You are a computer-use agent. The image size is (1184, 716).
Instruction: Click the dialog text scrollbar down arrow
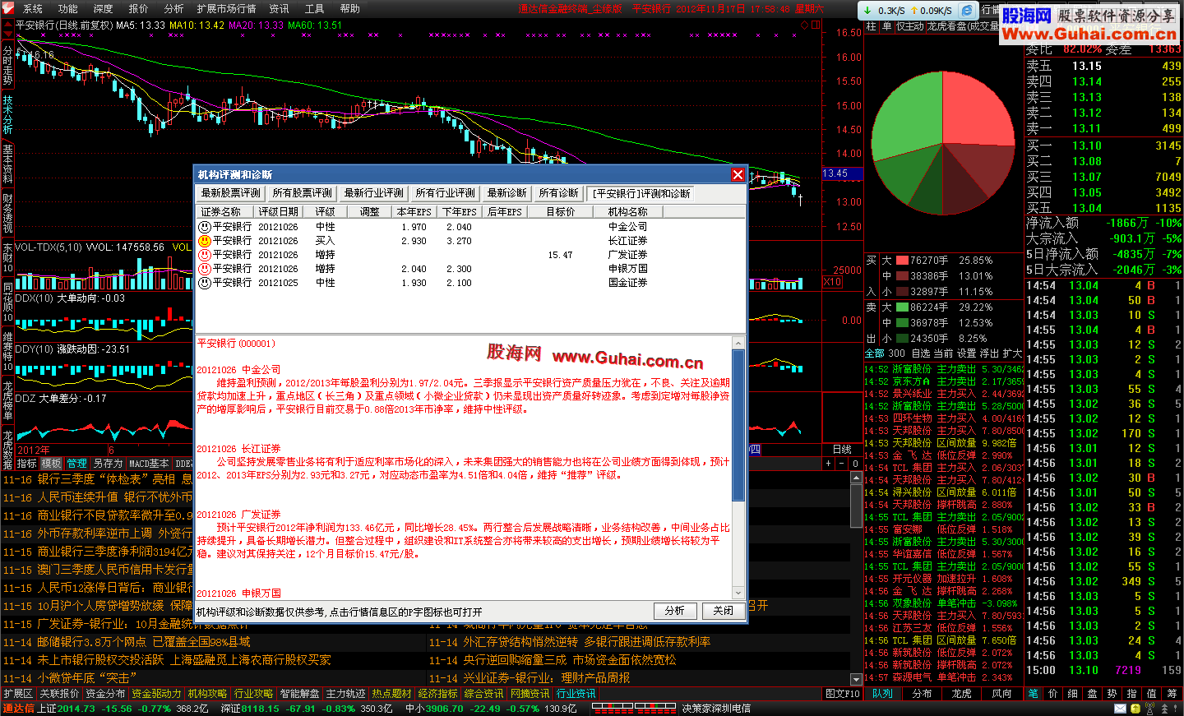tap(738, 593)
